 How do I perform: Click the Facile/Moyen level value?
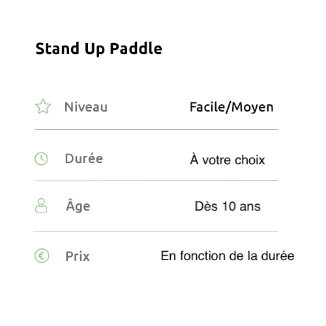231,108
